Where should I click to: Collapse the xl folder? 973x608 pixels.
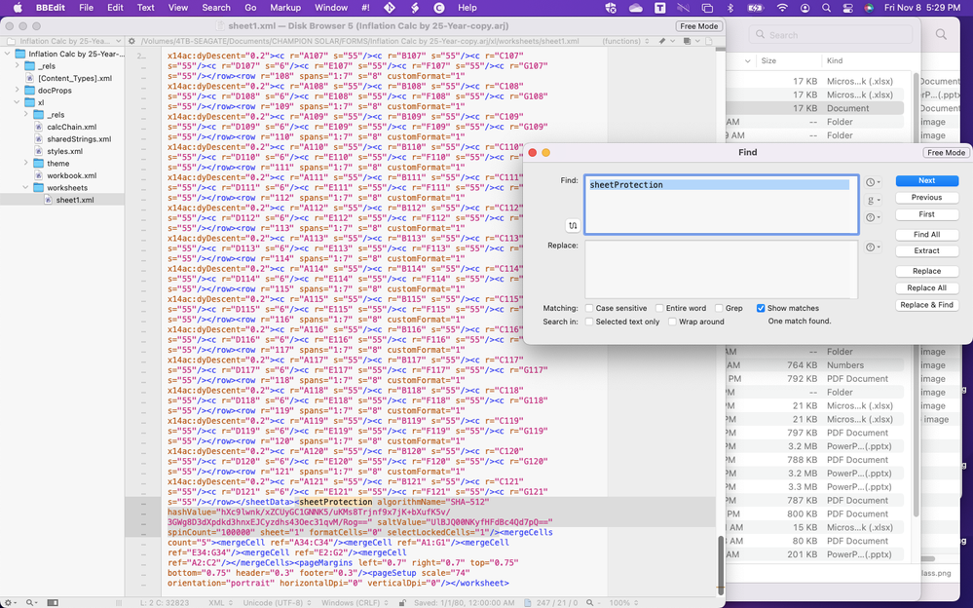pos(17,102)
